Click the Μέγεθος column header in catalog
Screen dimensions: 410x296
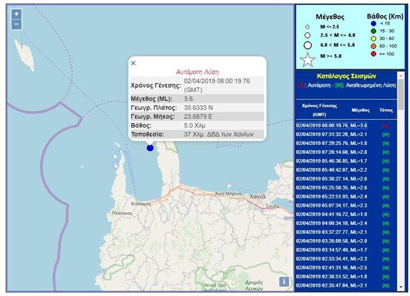pos(360,110)
